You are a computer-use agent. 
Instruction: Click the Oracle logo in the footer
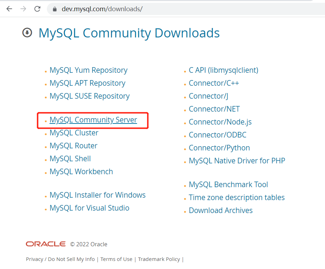[x=45, y=244]
